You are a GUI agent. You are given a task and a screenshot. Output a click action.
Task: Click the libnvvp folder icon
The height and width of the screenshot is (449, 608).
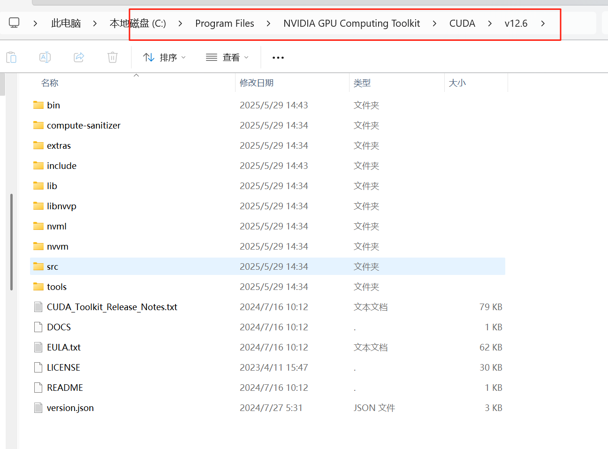[38, 205]
